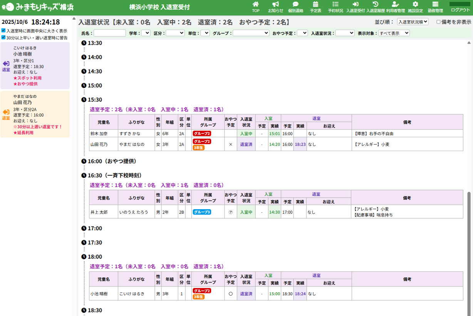Click the 氏名 search input field
This screenshot has height=316, width=473.
pos(110,33)
